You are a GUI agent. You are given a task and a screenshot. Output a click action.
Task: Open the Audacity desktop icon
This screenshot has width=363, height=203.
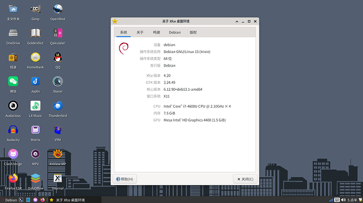point(13,130)
